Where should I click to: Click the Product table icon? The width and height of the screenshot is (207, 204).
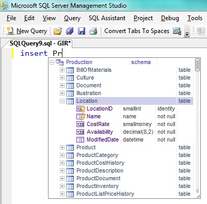(x=70, y=148)
